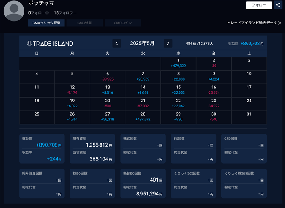Select May 29 cell showing +930
The width and height of the screenshot is (285, 208).
(178, 118)
